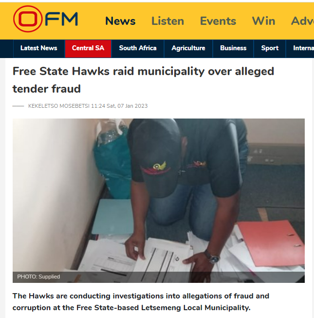This screenshot has height=318, width=314.
Task: Click the Free State Hawks article headline
Action: pyautogui.click(x=143, y=80)
